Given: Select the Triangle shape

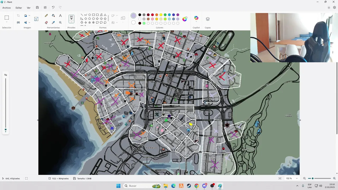Looking at the screenshot, I should tap(105, 15).
